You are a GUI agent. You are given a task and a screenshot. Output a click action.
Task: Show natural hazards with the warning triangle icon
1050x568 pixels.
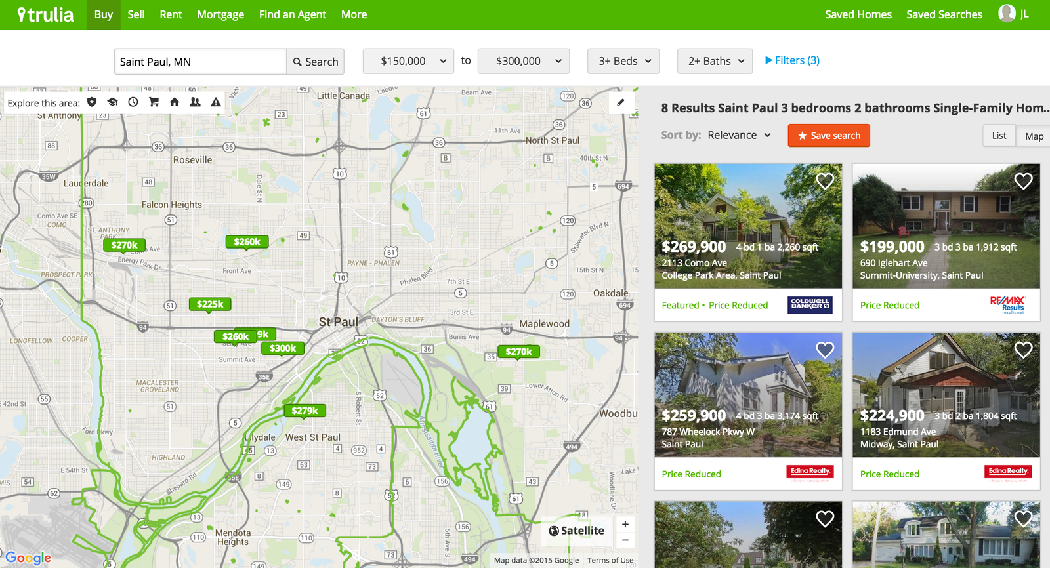click(216, 102)
